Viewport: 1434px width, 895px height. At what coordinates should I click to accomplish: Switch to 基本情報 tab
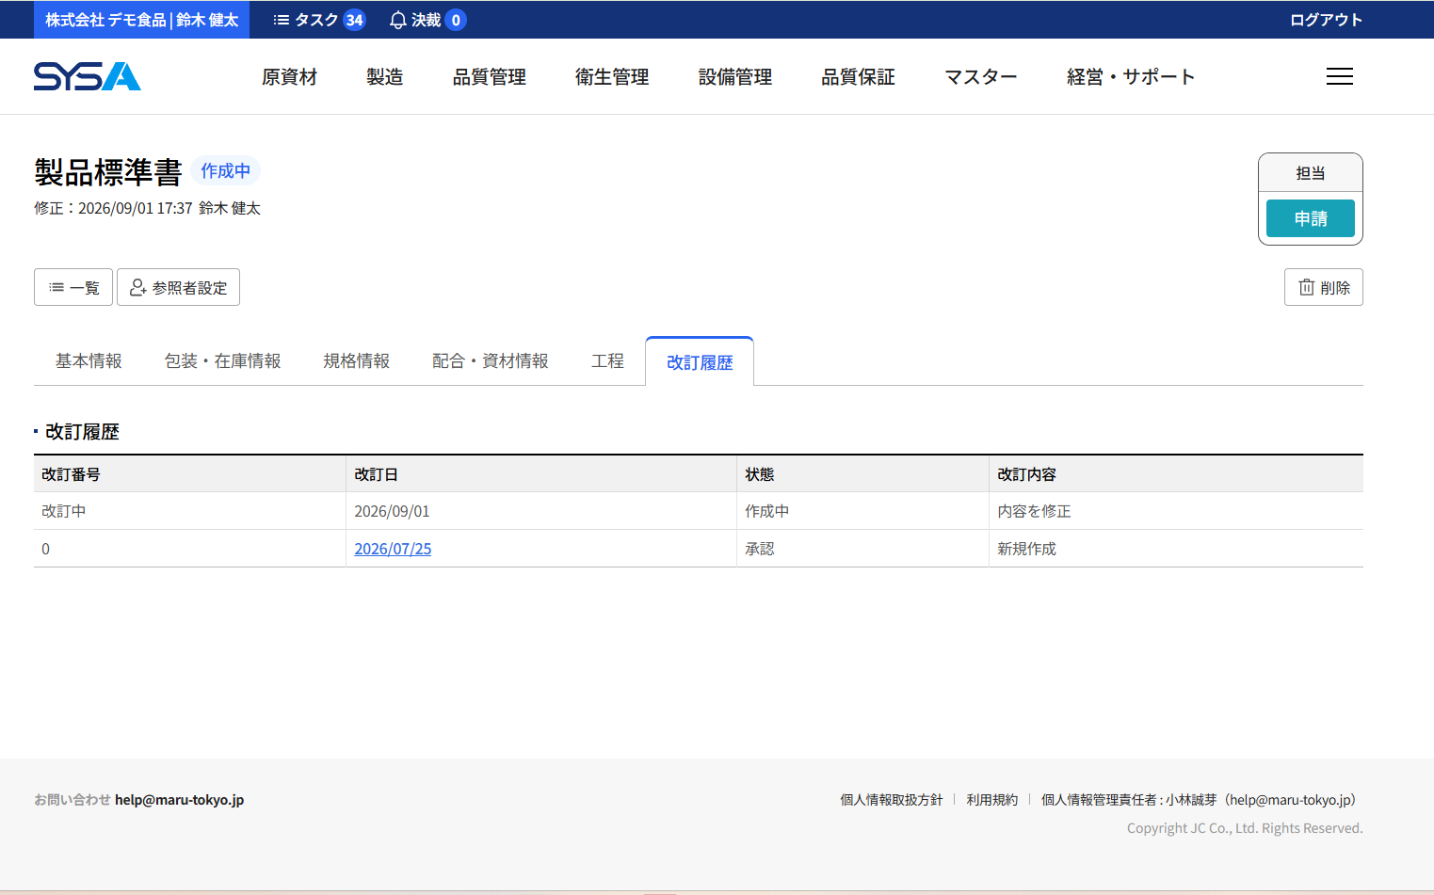[89, 361]
